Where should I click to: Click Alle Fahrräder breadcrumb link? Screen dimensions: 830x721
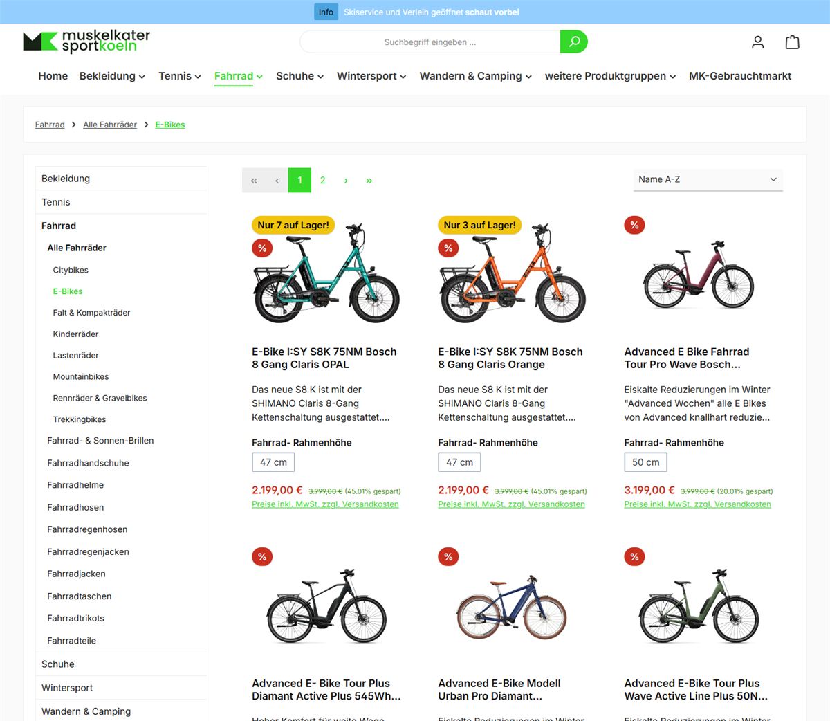click(x=110, y=125)
